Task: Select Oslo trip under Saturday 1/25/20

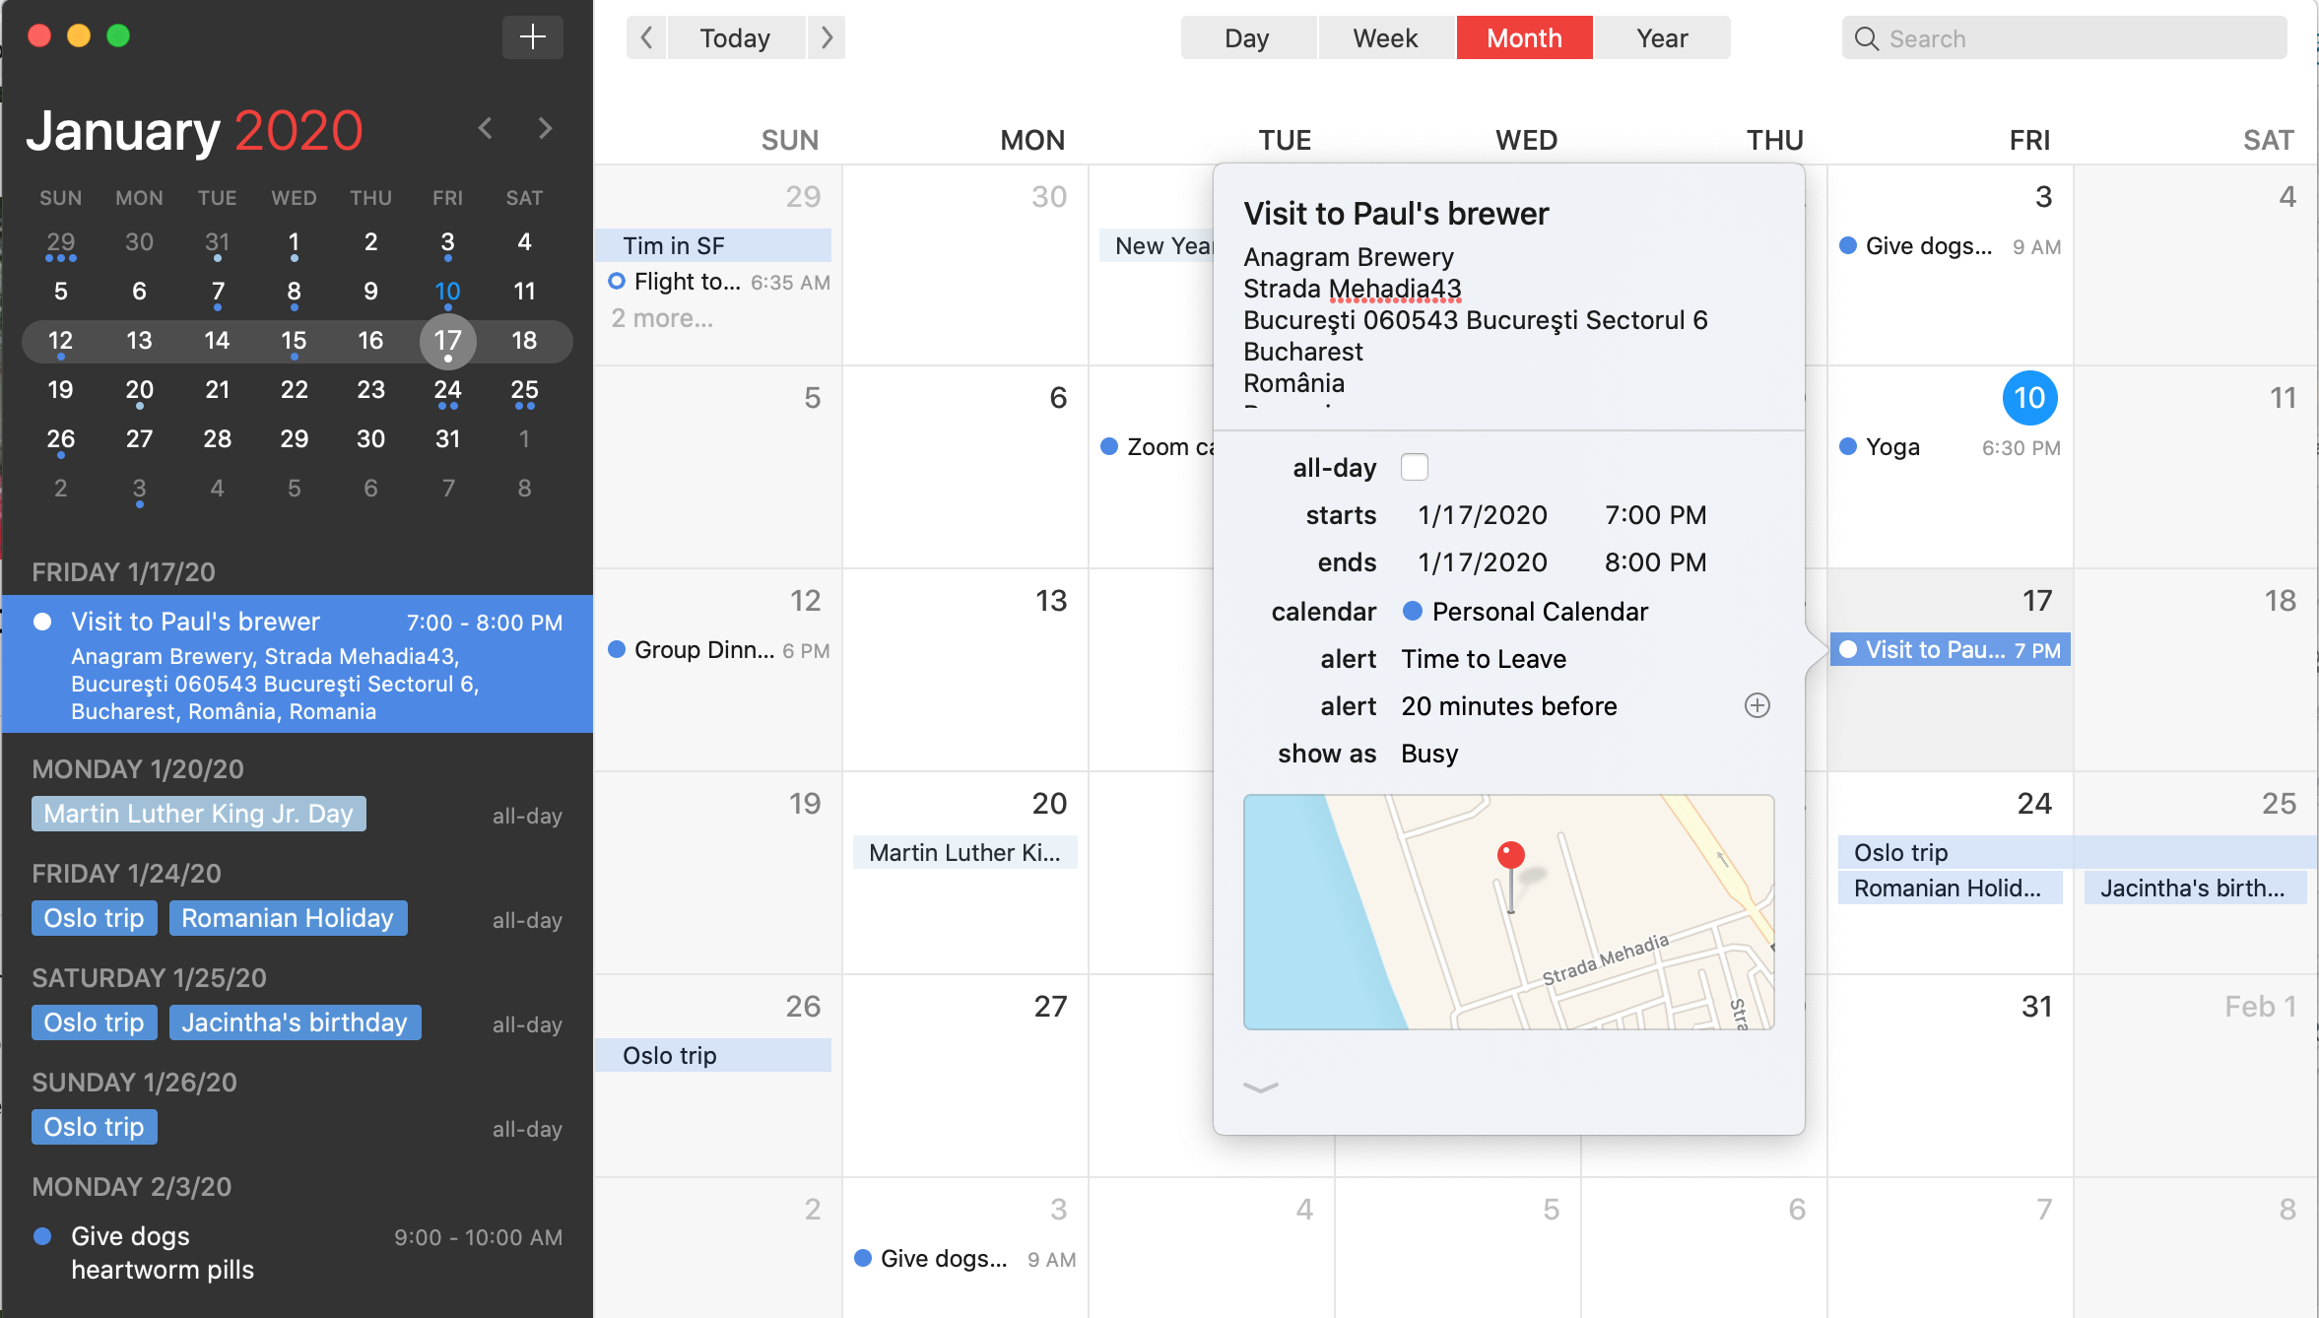Action: pos(95,1022)
